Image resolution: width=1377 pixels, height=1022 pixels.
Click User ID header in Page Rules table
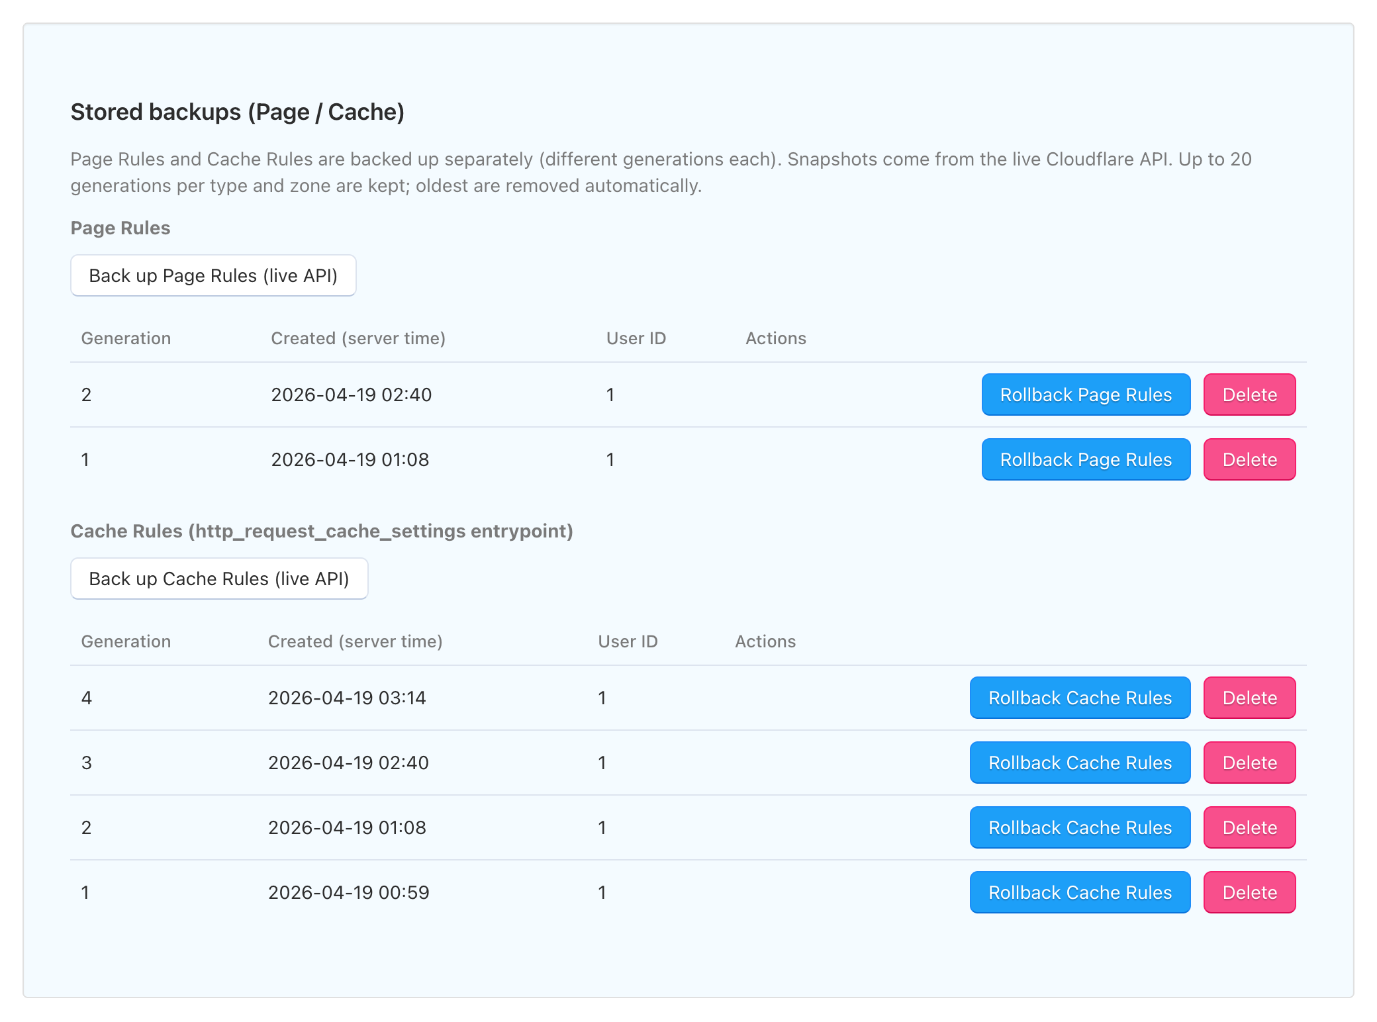coord(636,338)
